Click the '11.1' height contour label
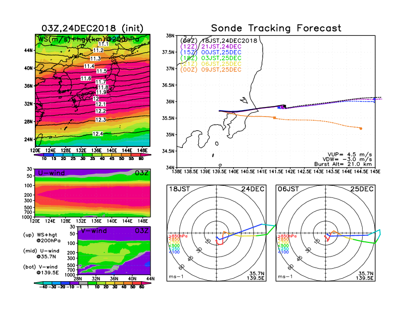The image size is (400, 309). pos(104,44)
